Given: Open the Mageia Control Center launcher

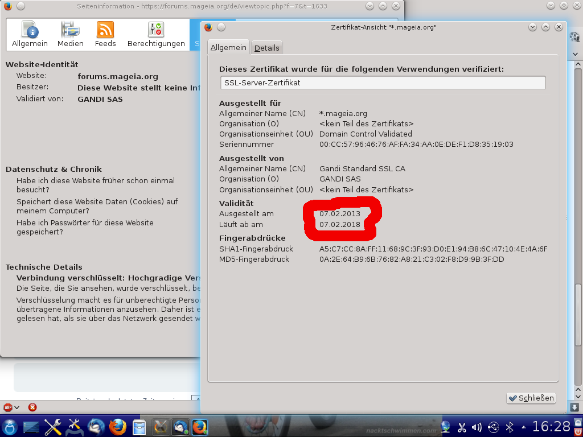Looking at the screenshot, I should click(x=75, y=427).
